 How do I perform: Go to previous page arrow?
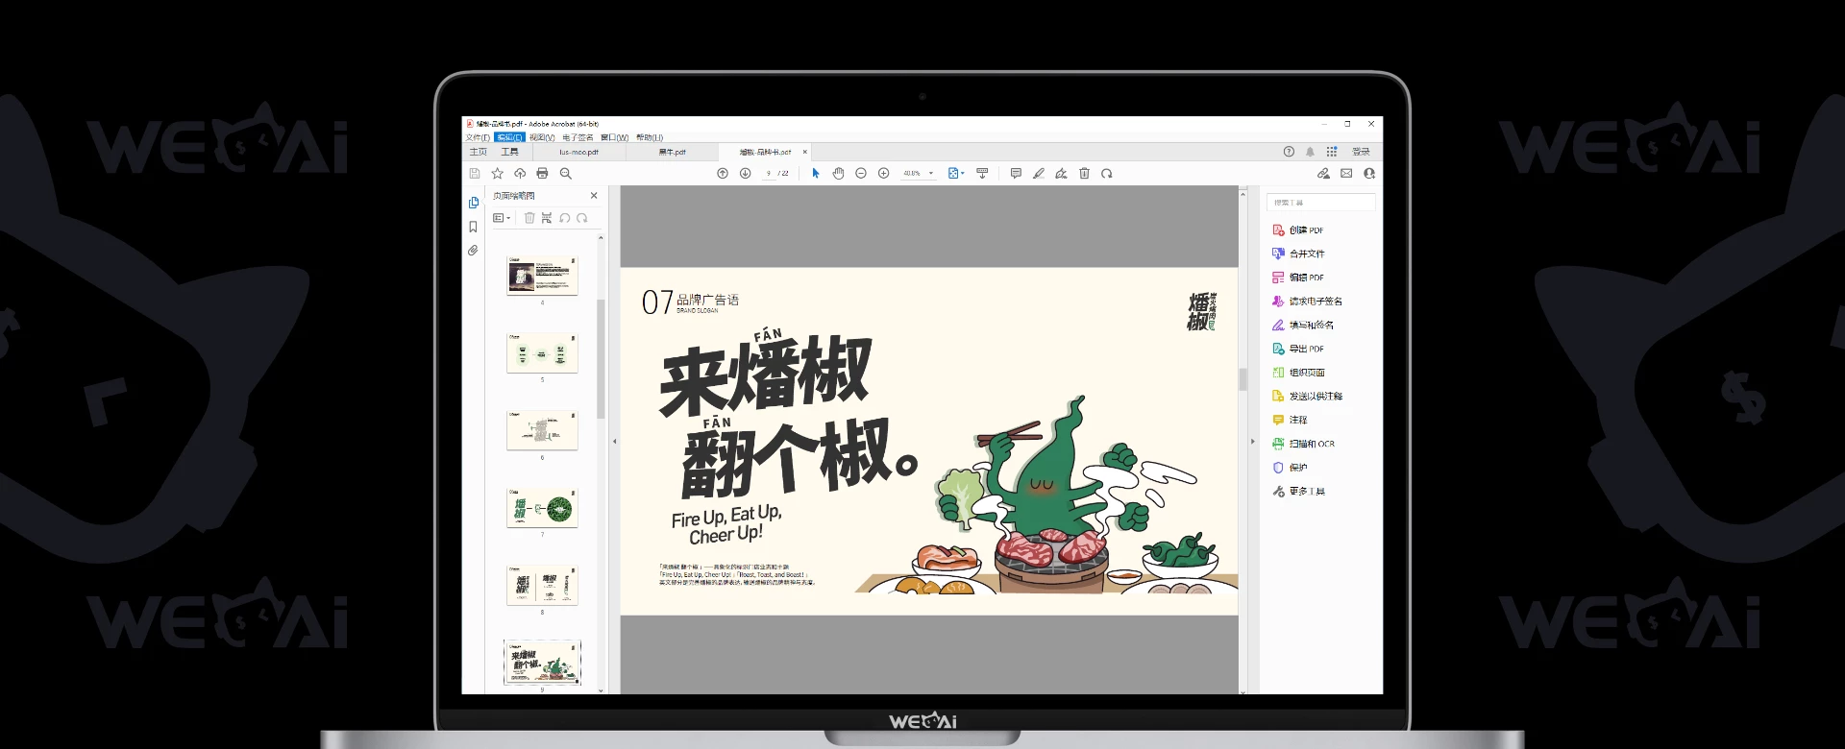pyautogui.click(x=723, y=174)
